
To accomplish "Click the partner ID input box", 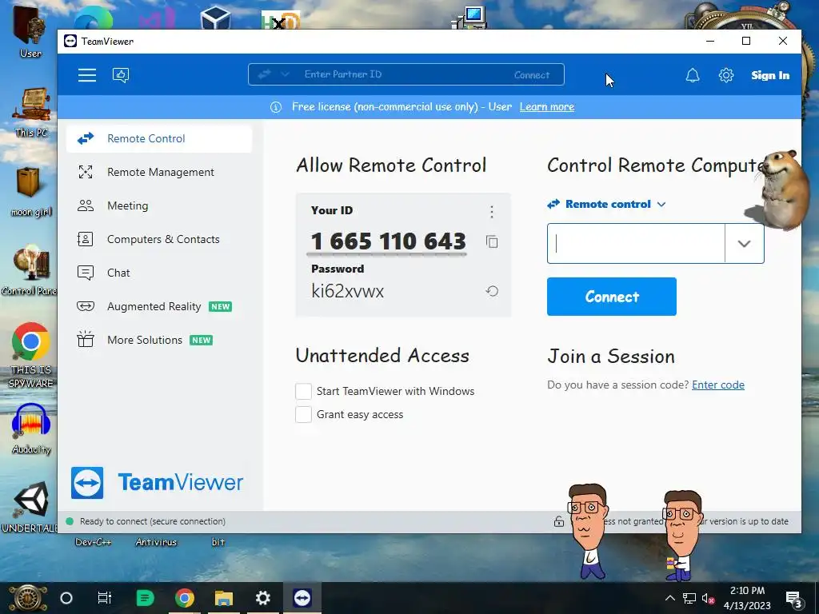I will tap(636, 243).
